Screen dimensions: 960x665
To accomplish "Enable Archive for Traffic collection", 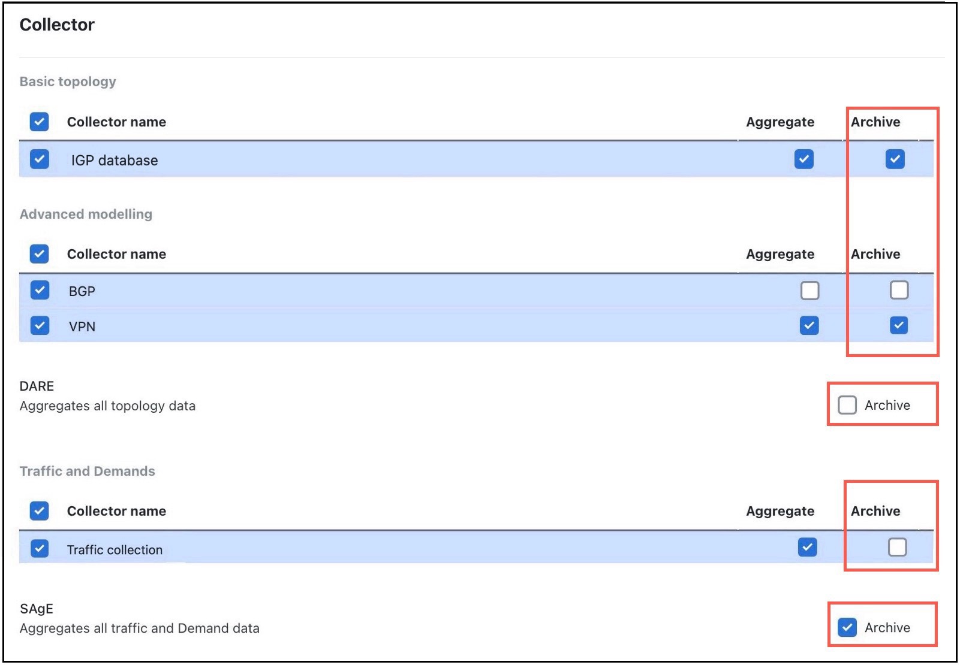I will 897,547.
